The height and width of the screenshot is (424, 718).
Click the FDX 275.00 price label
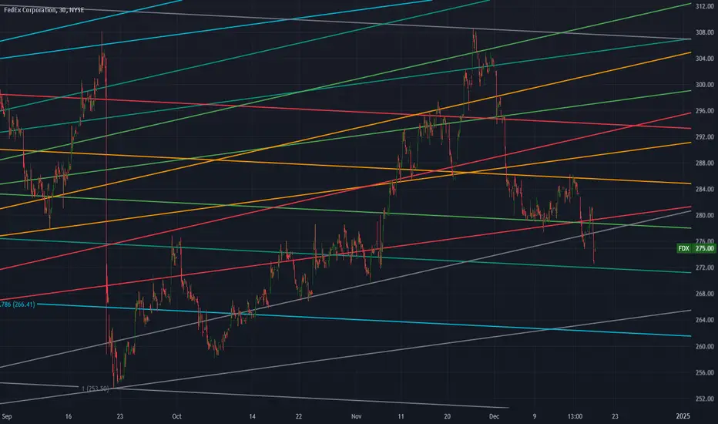(x=696, y=248)
